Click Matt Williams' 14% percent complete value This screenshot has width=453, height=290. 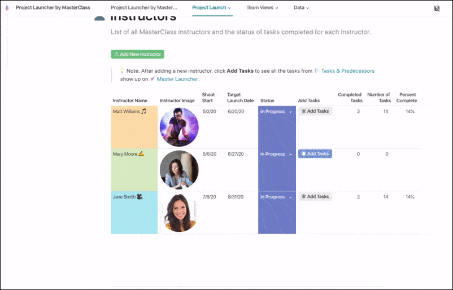pos(410,111)
